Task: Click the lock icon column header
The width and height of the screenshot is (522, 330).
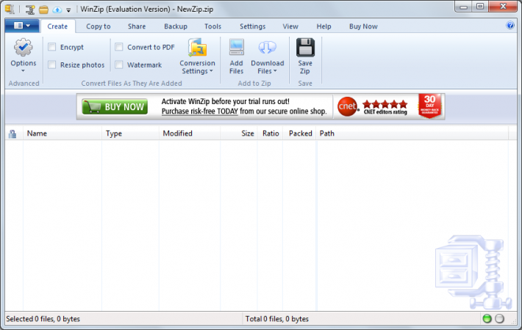Action: [12, 133]
